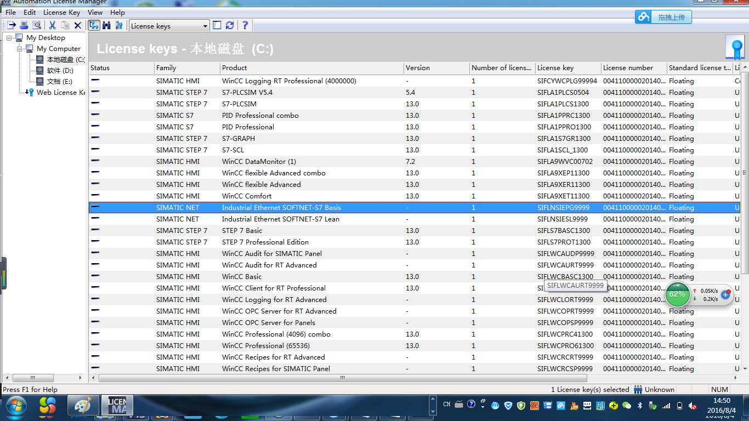Click the license list horizontal scrollbar
Screen dimensions: 749x421
(x=342, y=378)
